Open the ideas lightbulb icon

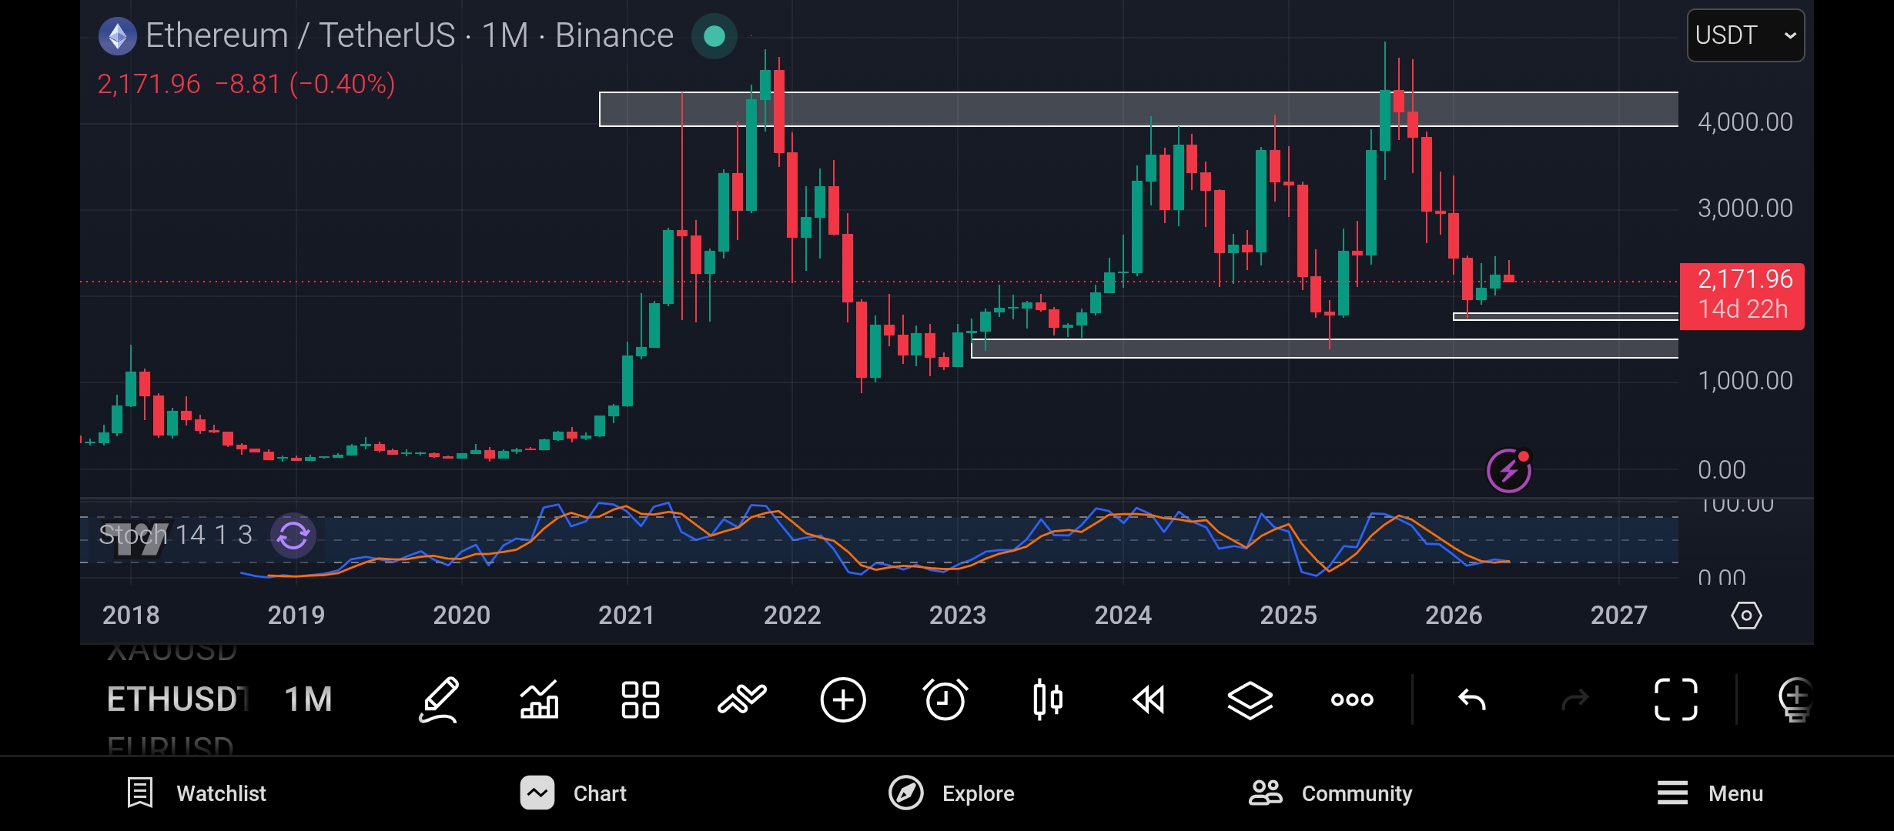coord(1795,700)
